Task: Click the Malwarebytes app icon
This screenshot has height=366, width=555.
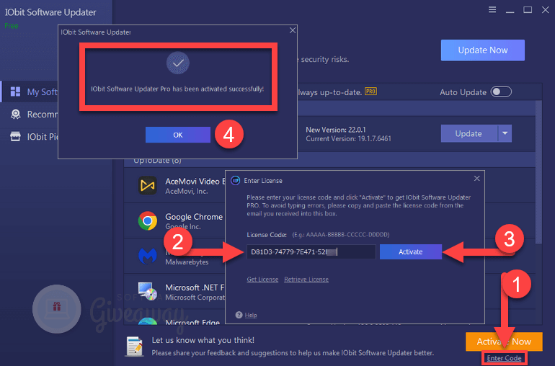Action: (x=148, y=256)
